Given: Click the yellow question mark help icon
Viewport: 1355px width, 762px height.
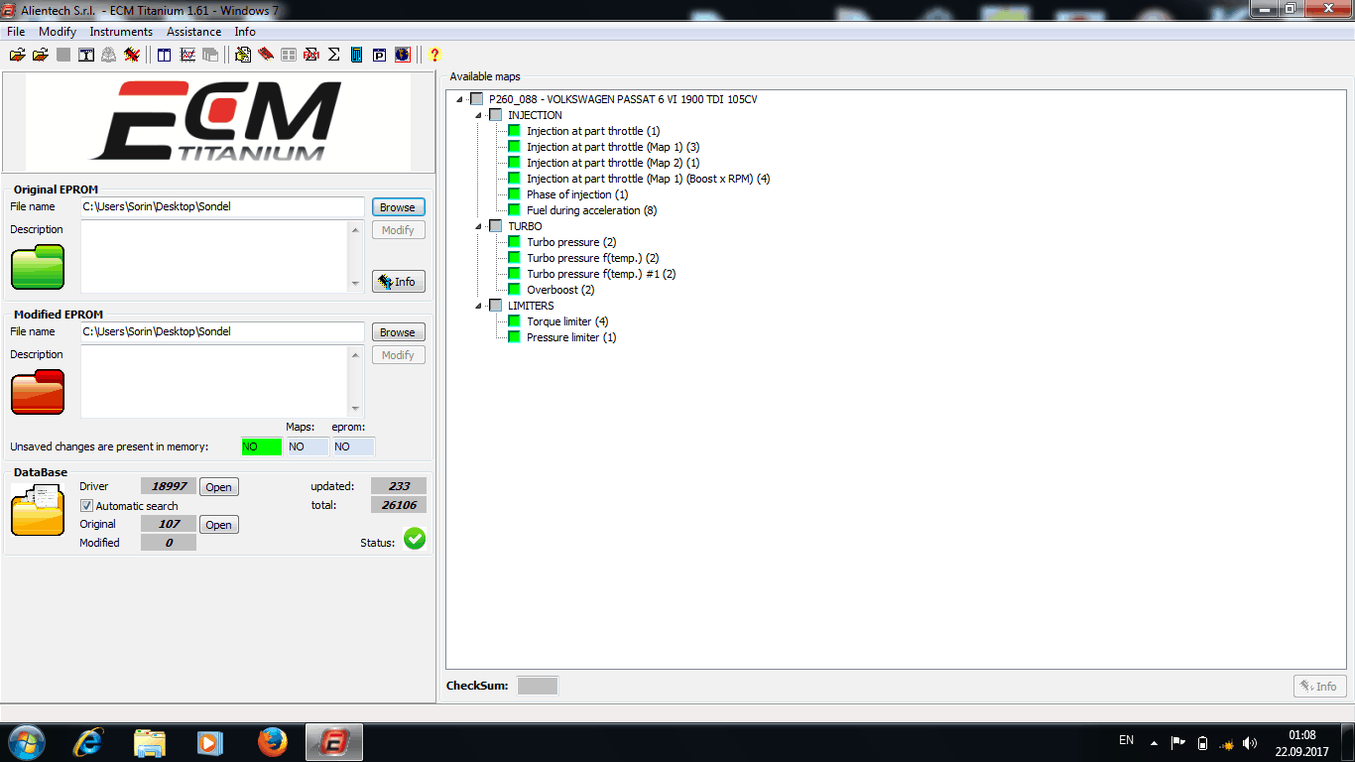Looking at the screenshot, I should coord(434,55).
